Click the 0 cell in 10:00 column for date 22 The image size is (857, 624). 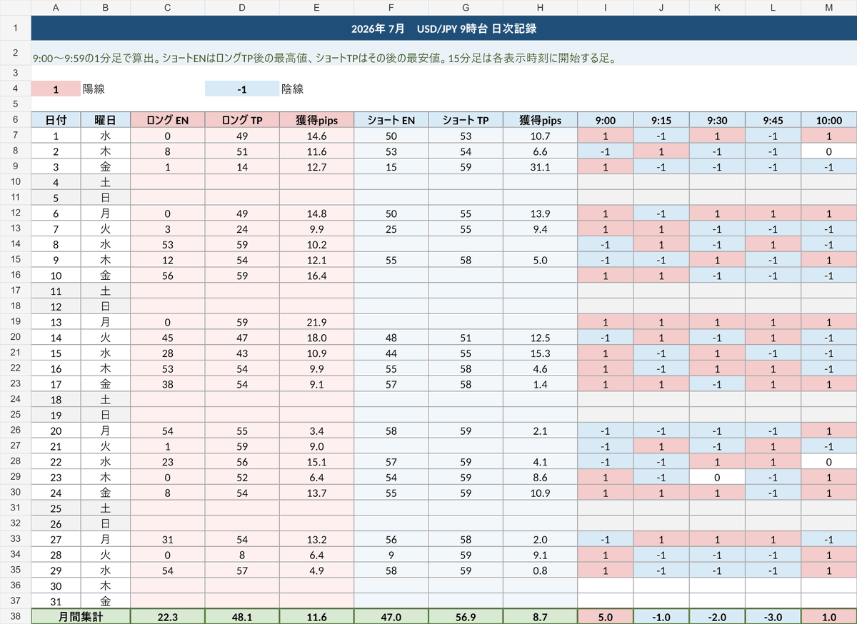[x=829, y=461]
